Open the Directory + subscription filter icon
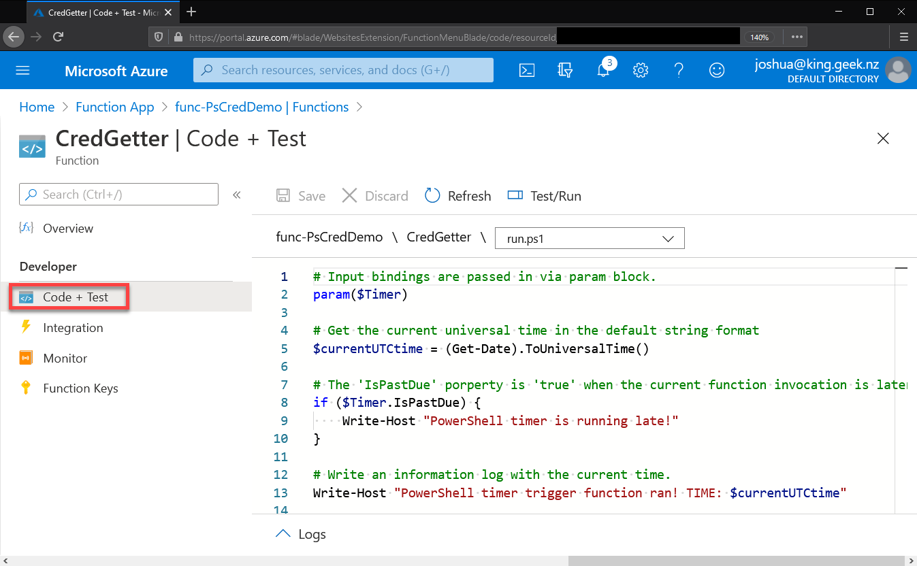Screen dimensions: 917x566 point(564,70)
